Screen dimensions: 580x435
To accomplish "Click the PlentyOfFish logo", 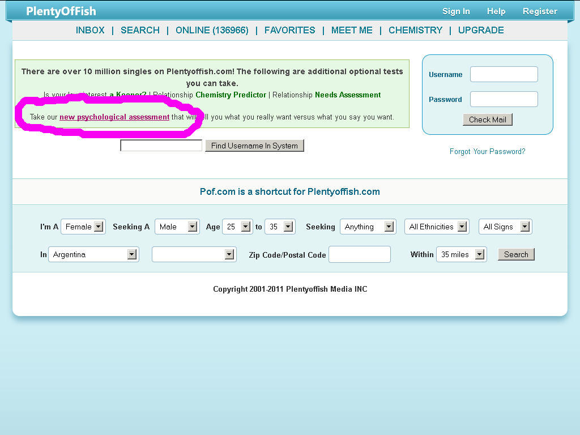I will (x=61, y=11).
